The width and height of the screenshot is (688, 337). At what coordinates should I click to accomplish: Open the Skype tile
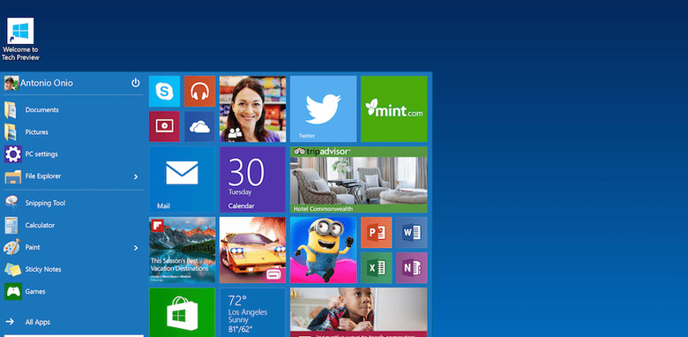click(x=164, y=91)
